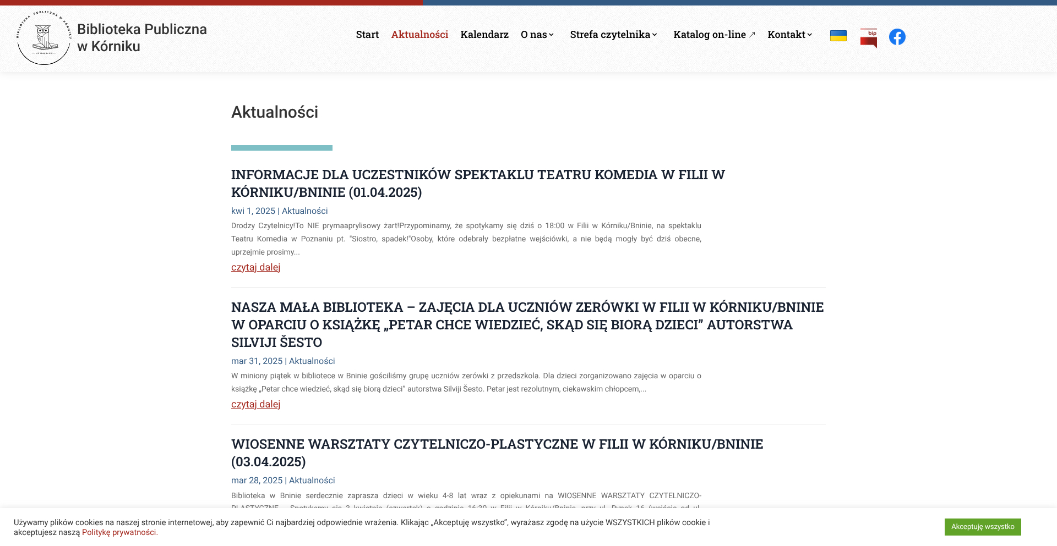The image size is (1057, 546).
Task: Open the BIP bulletin icon
Action: click(x=868, y=38)
